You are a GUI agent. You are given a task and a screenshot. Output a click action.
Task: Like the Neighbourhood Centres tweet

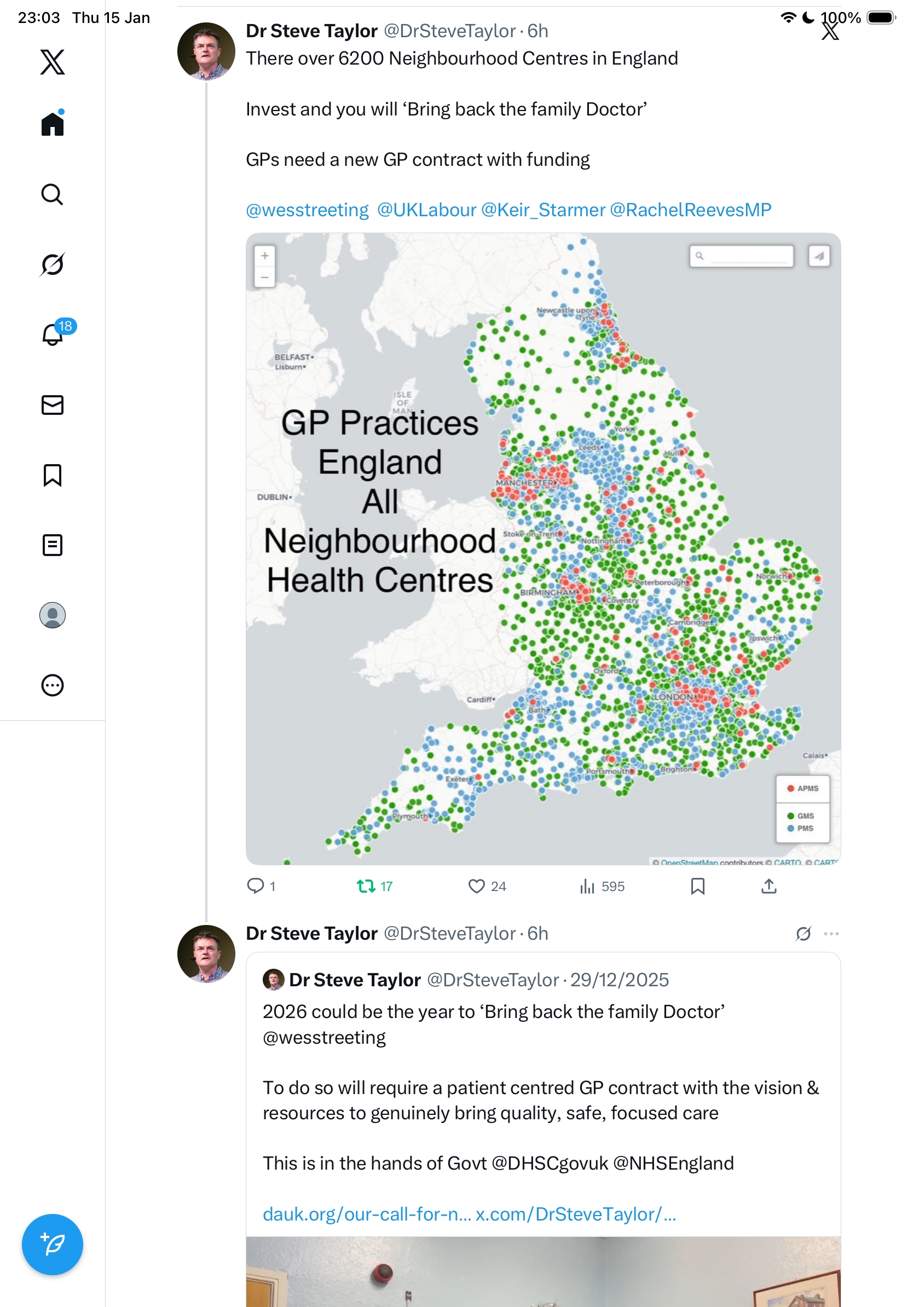click(476, 886)
